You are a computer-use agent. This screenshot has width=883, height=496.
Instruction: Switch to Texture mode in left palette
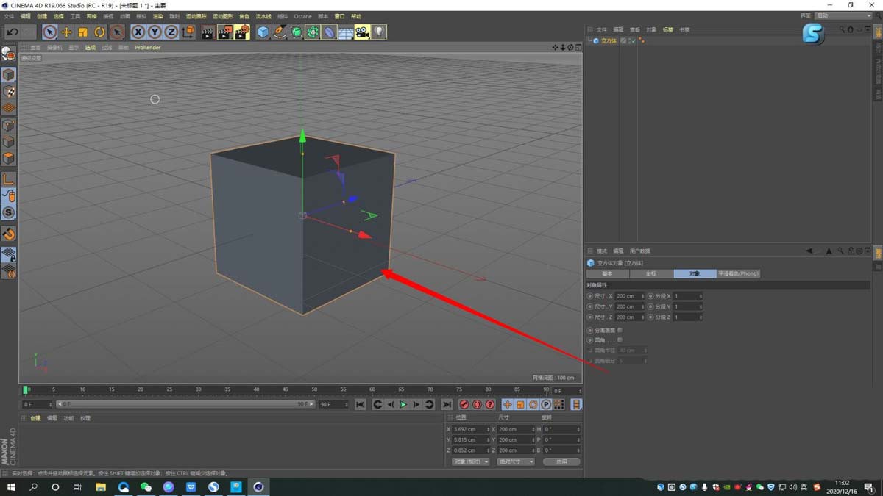pos(9,92)
